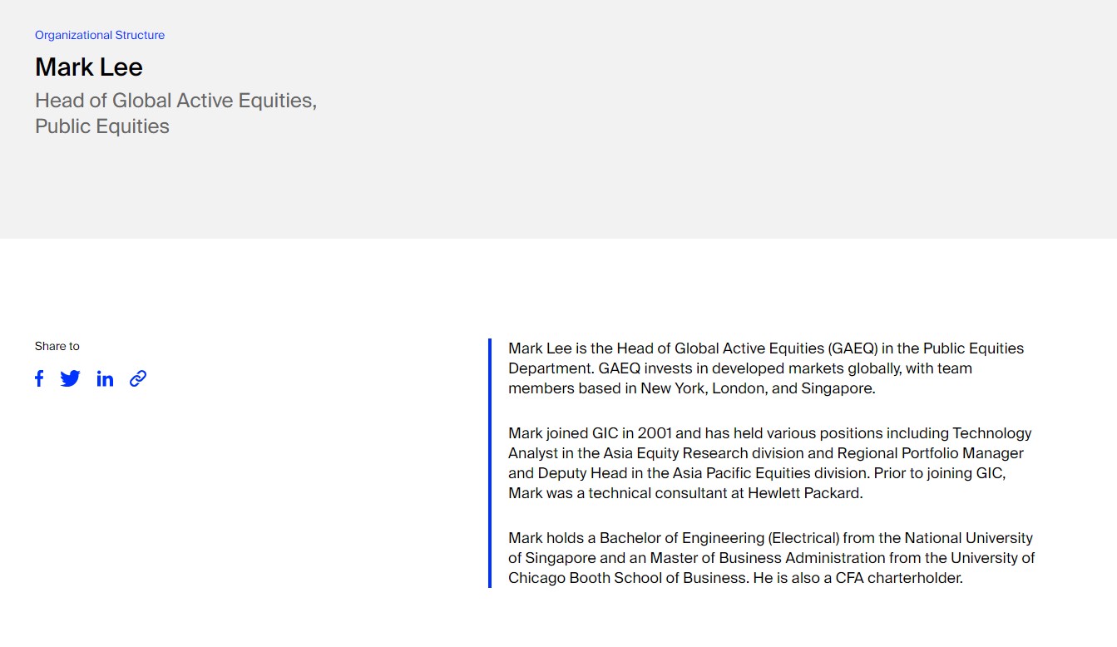
Task: Click 'New York, London, and Singapore' text
Action: [x=757, y=388]
